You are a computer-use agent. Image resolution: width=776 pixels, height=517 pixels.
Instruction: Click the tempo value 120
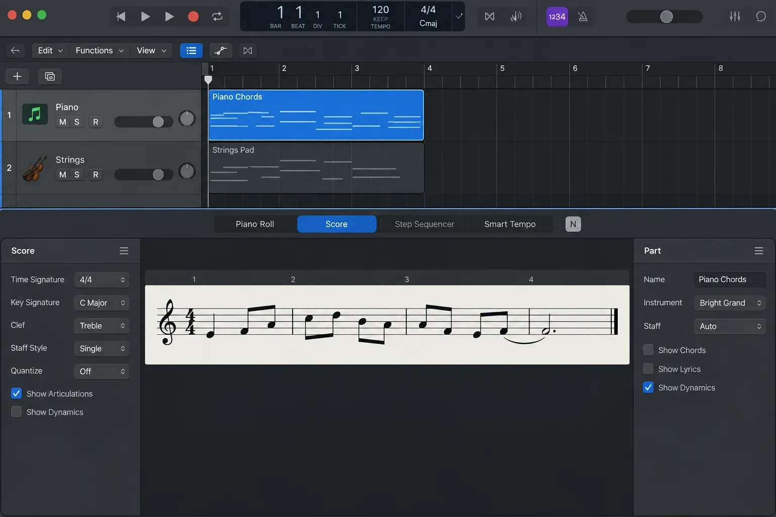pyautogui.click(x=380, y=10)
